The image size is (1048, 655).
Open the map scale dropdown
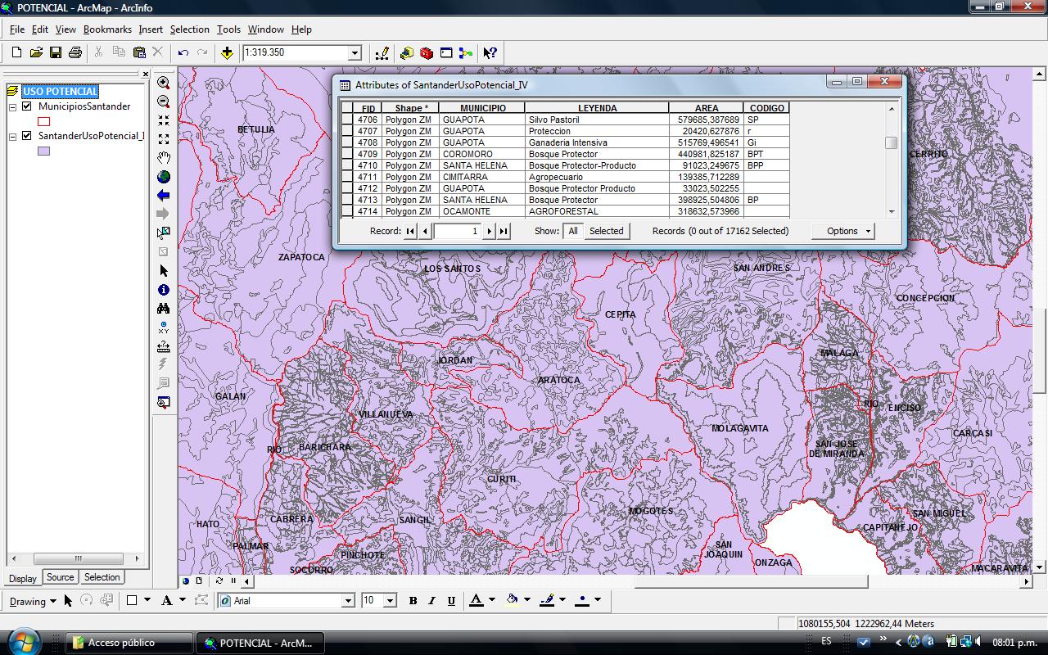(353, 52)
